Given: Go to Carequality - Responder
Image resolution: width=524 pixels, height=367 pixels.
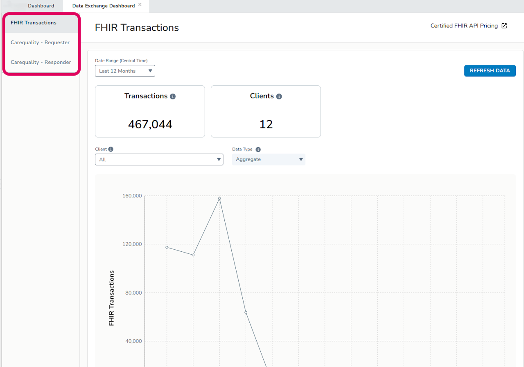Looking at the screenshot, I should [x=41, y=63].
